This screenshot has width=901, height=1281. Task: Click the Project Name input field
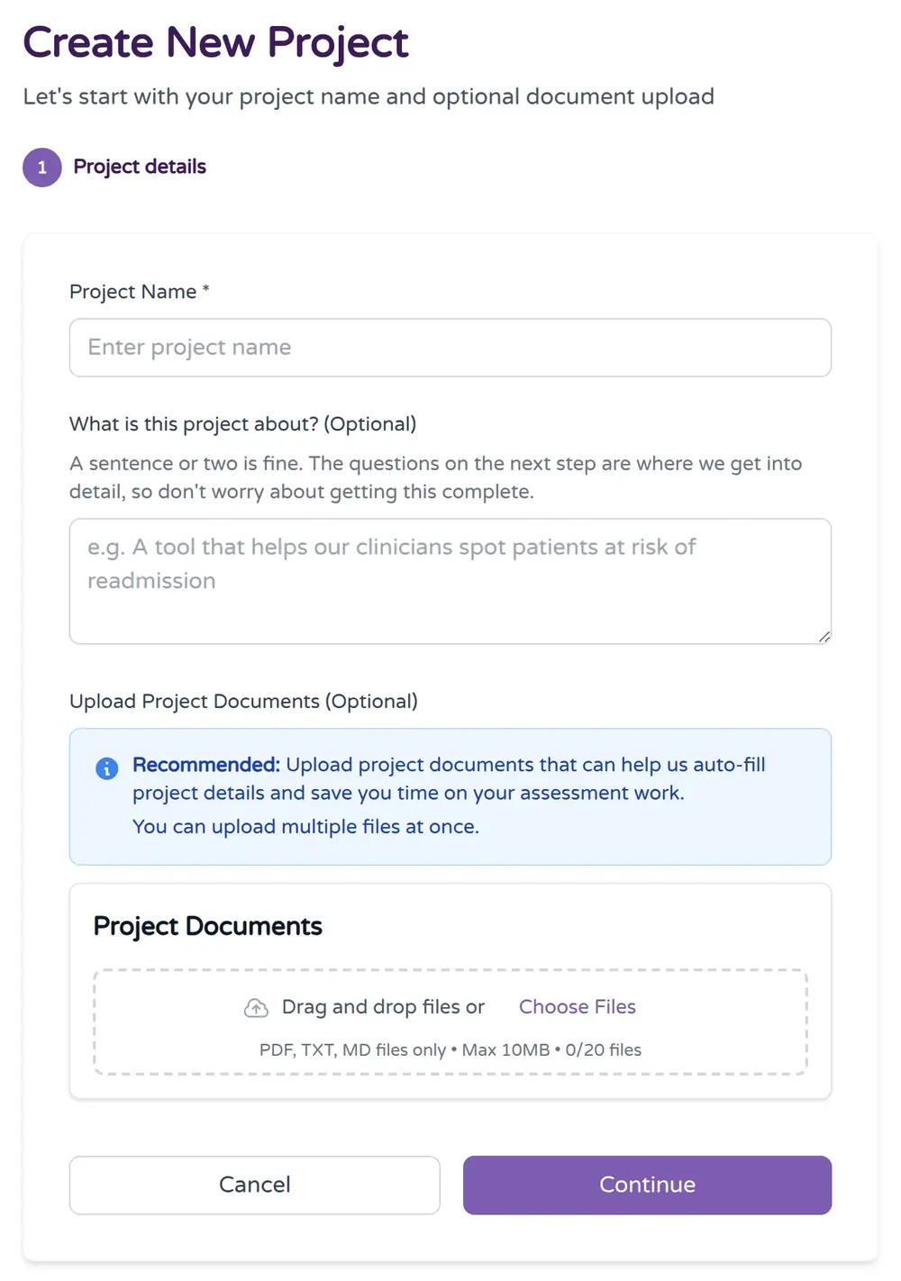pyautogui.click(x=450, y=348)
